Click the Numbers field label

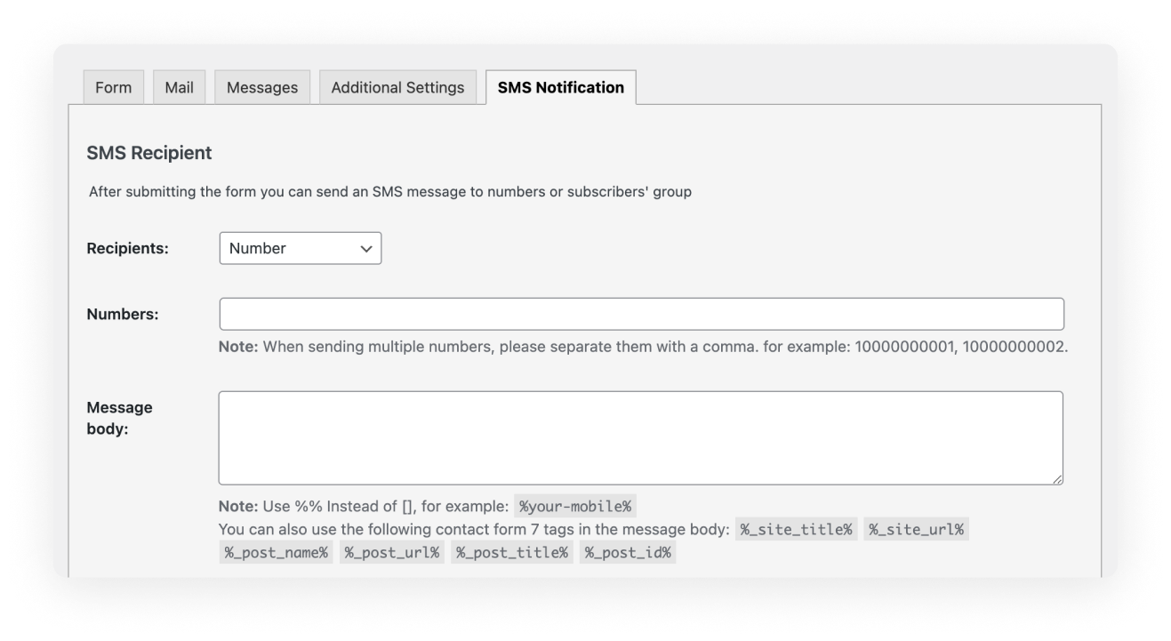click(x=123, y=314)
